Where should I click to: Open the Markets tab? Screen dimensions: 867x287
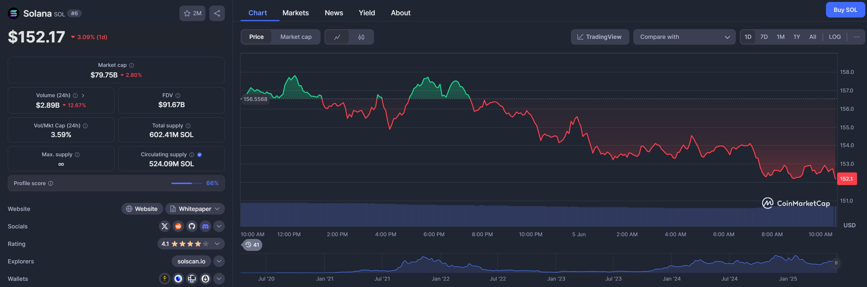tap(296, 13)
